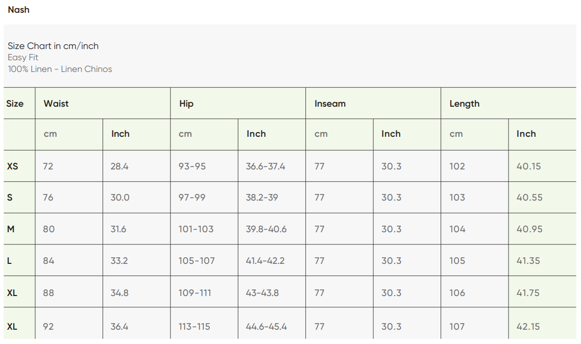Click the Nash product title
Image resolution: width=581 pixels, height=344 pixels.
coord(18,10)
